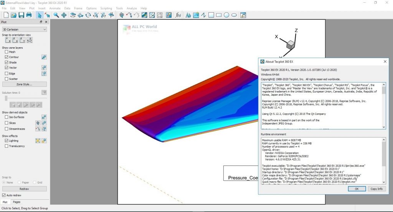Open Streamtraces details settings icon
The height and width of the screenshot is (212, 393).
[x=44, y=129]
